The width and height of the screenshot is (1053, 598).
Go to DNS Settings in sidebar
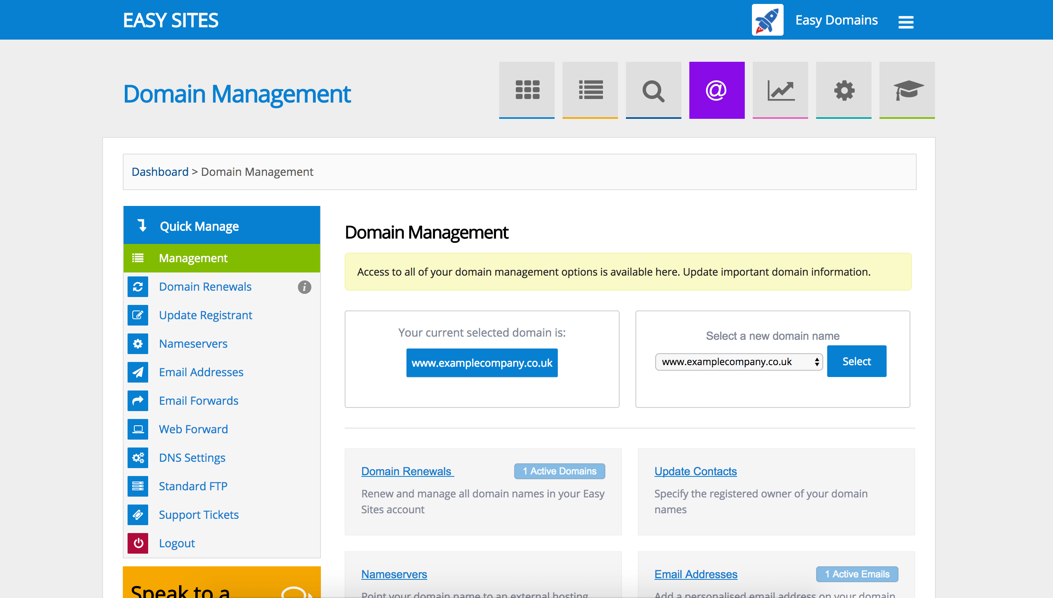[x=192, y=457]
